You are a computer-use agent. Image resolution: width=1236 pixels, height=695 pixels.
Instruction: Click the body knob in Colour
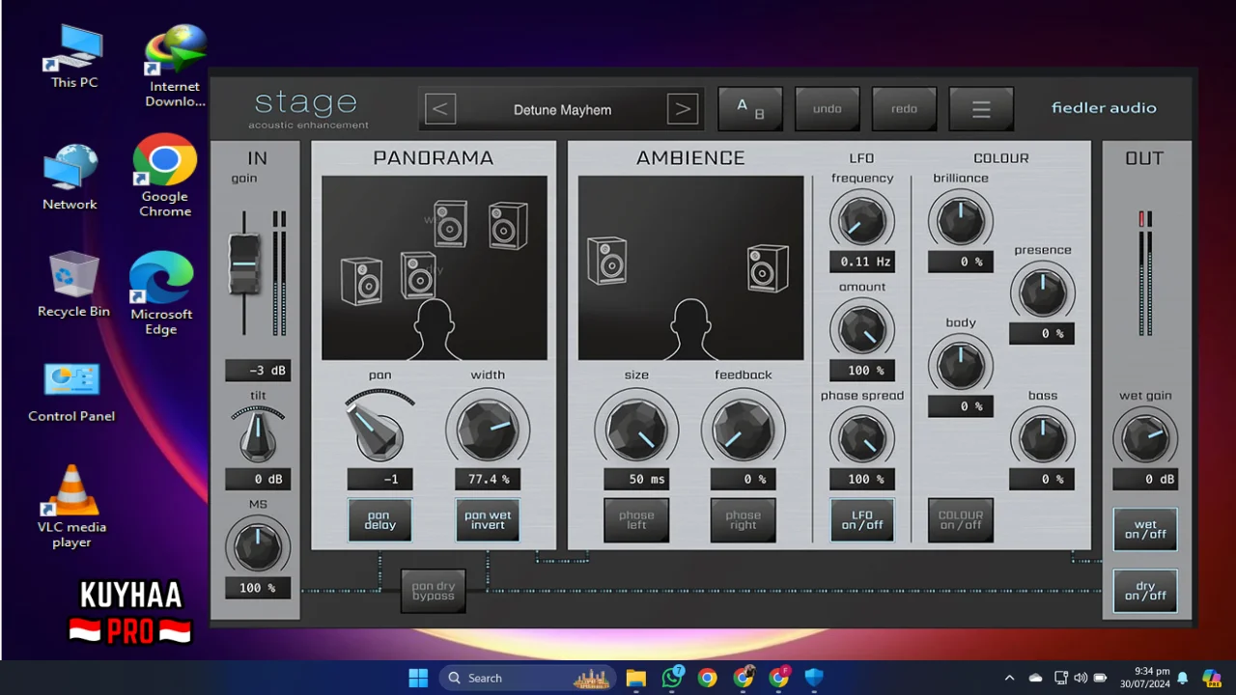961,366
